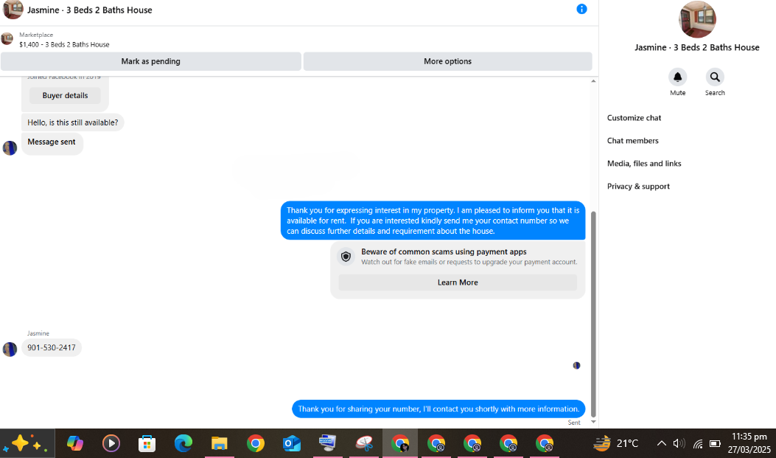776x458 pixels.
Task: Mark the listing as pending
Action: pyautogui.click(x=151, y=61)
